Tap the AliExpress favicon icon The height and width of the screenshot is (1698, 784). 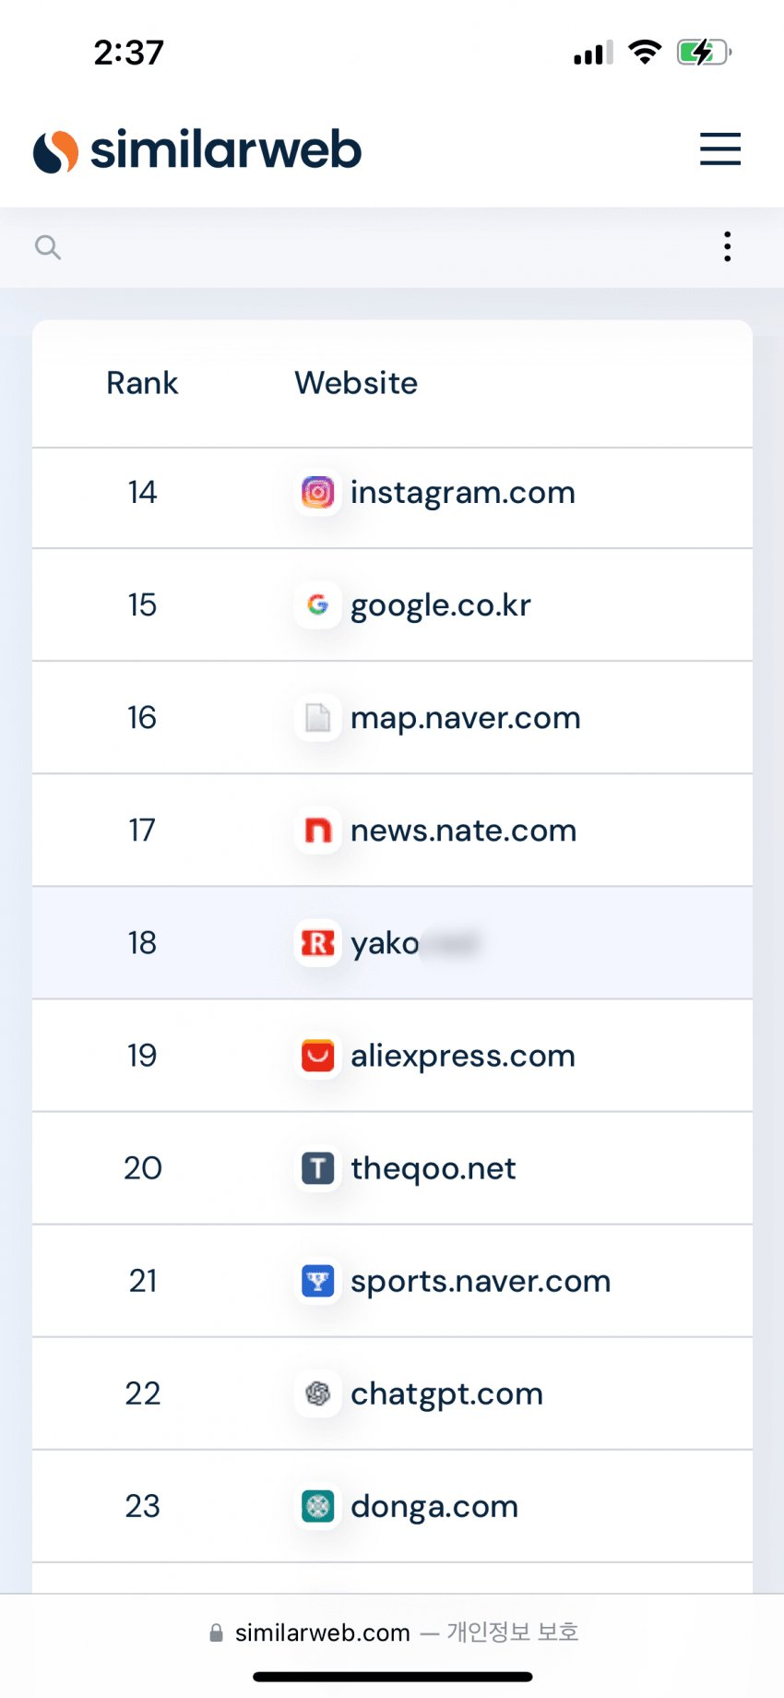317,1056
